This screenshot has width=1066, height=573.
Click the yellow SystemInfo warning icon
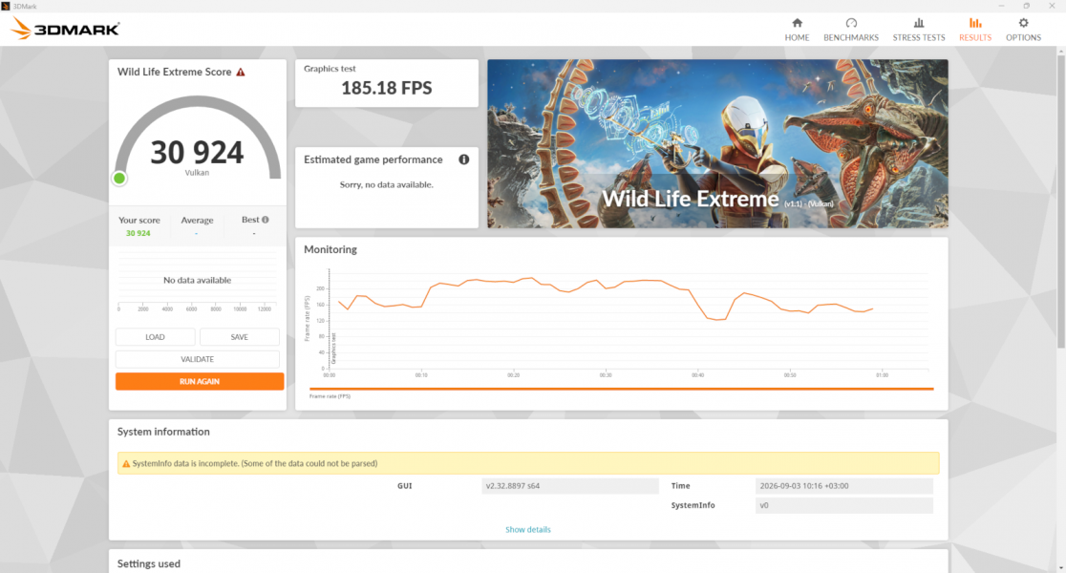[x=126, y=463]
